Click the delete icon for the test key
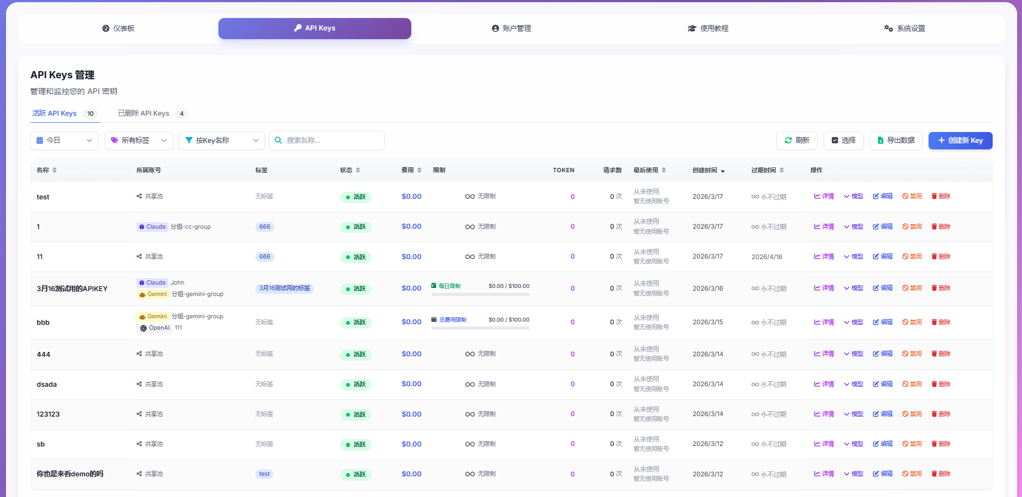Screen dimensions: 1022x497 coord(934,197)
